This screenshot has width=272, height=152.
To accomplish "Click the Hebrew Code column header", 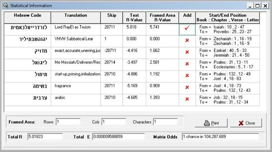I will pyautogui.click(x=27, y=18).
